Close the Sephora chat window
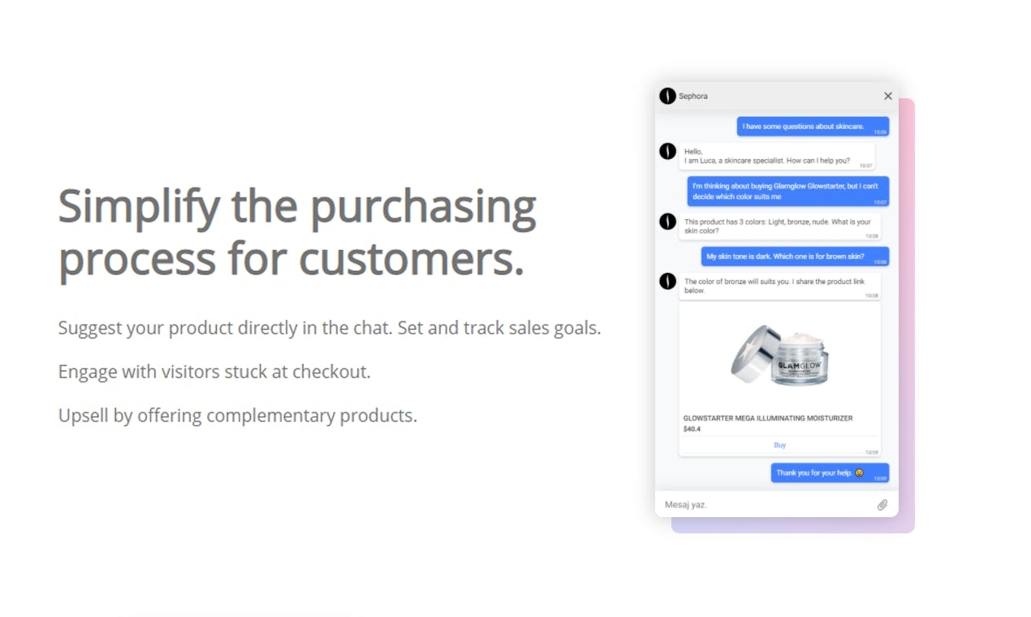1031x617 pixels. (887, 96)
